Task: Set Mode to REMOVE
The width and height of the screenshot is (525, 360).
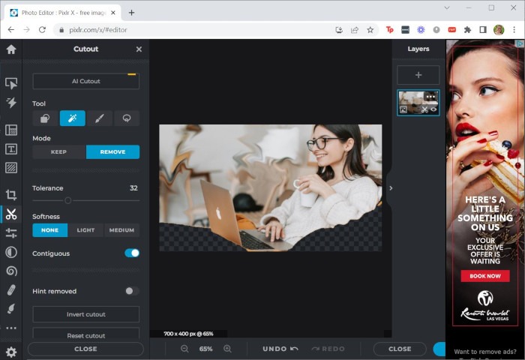Action: (112, 152)
